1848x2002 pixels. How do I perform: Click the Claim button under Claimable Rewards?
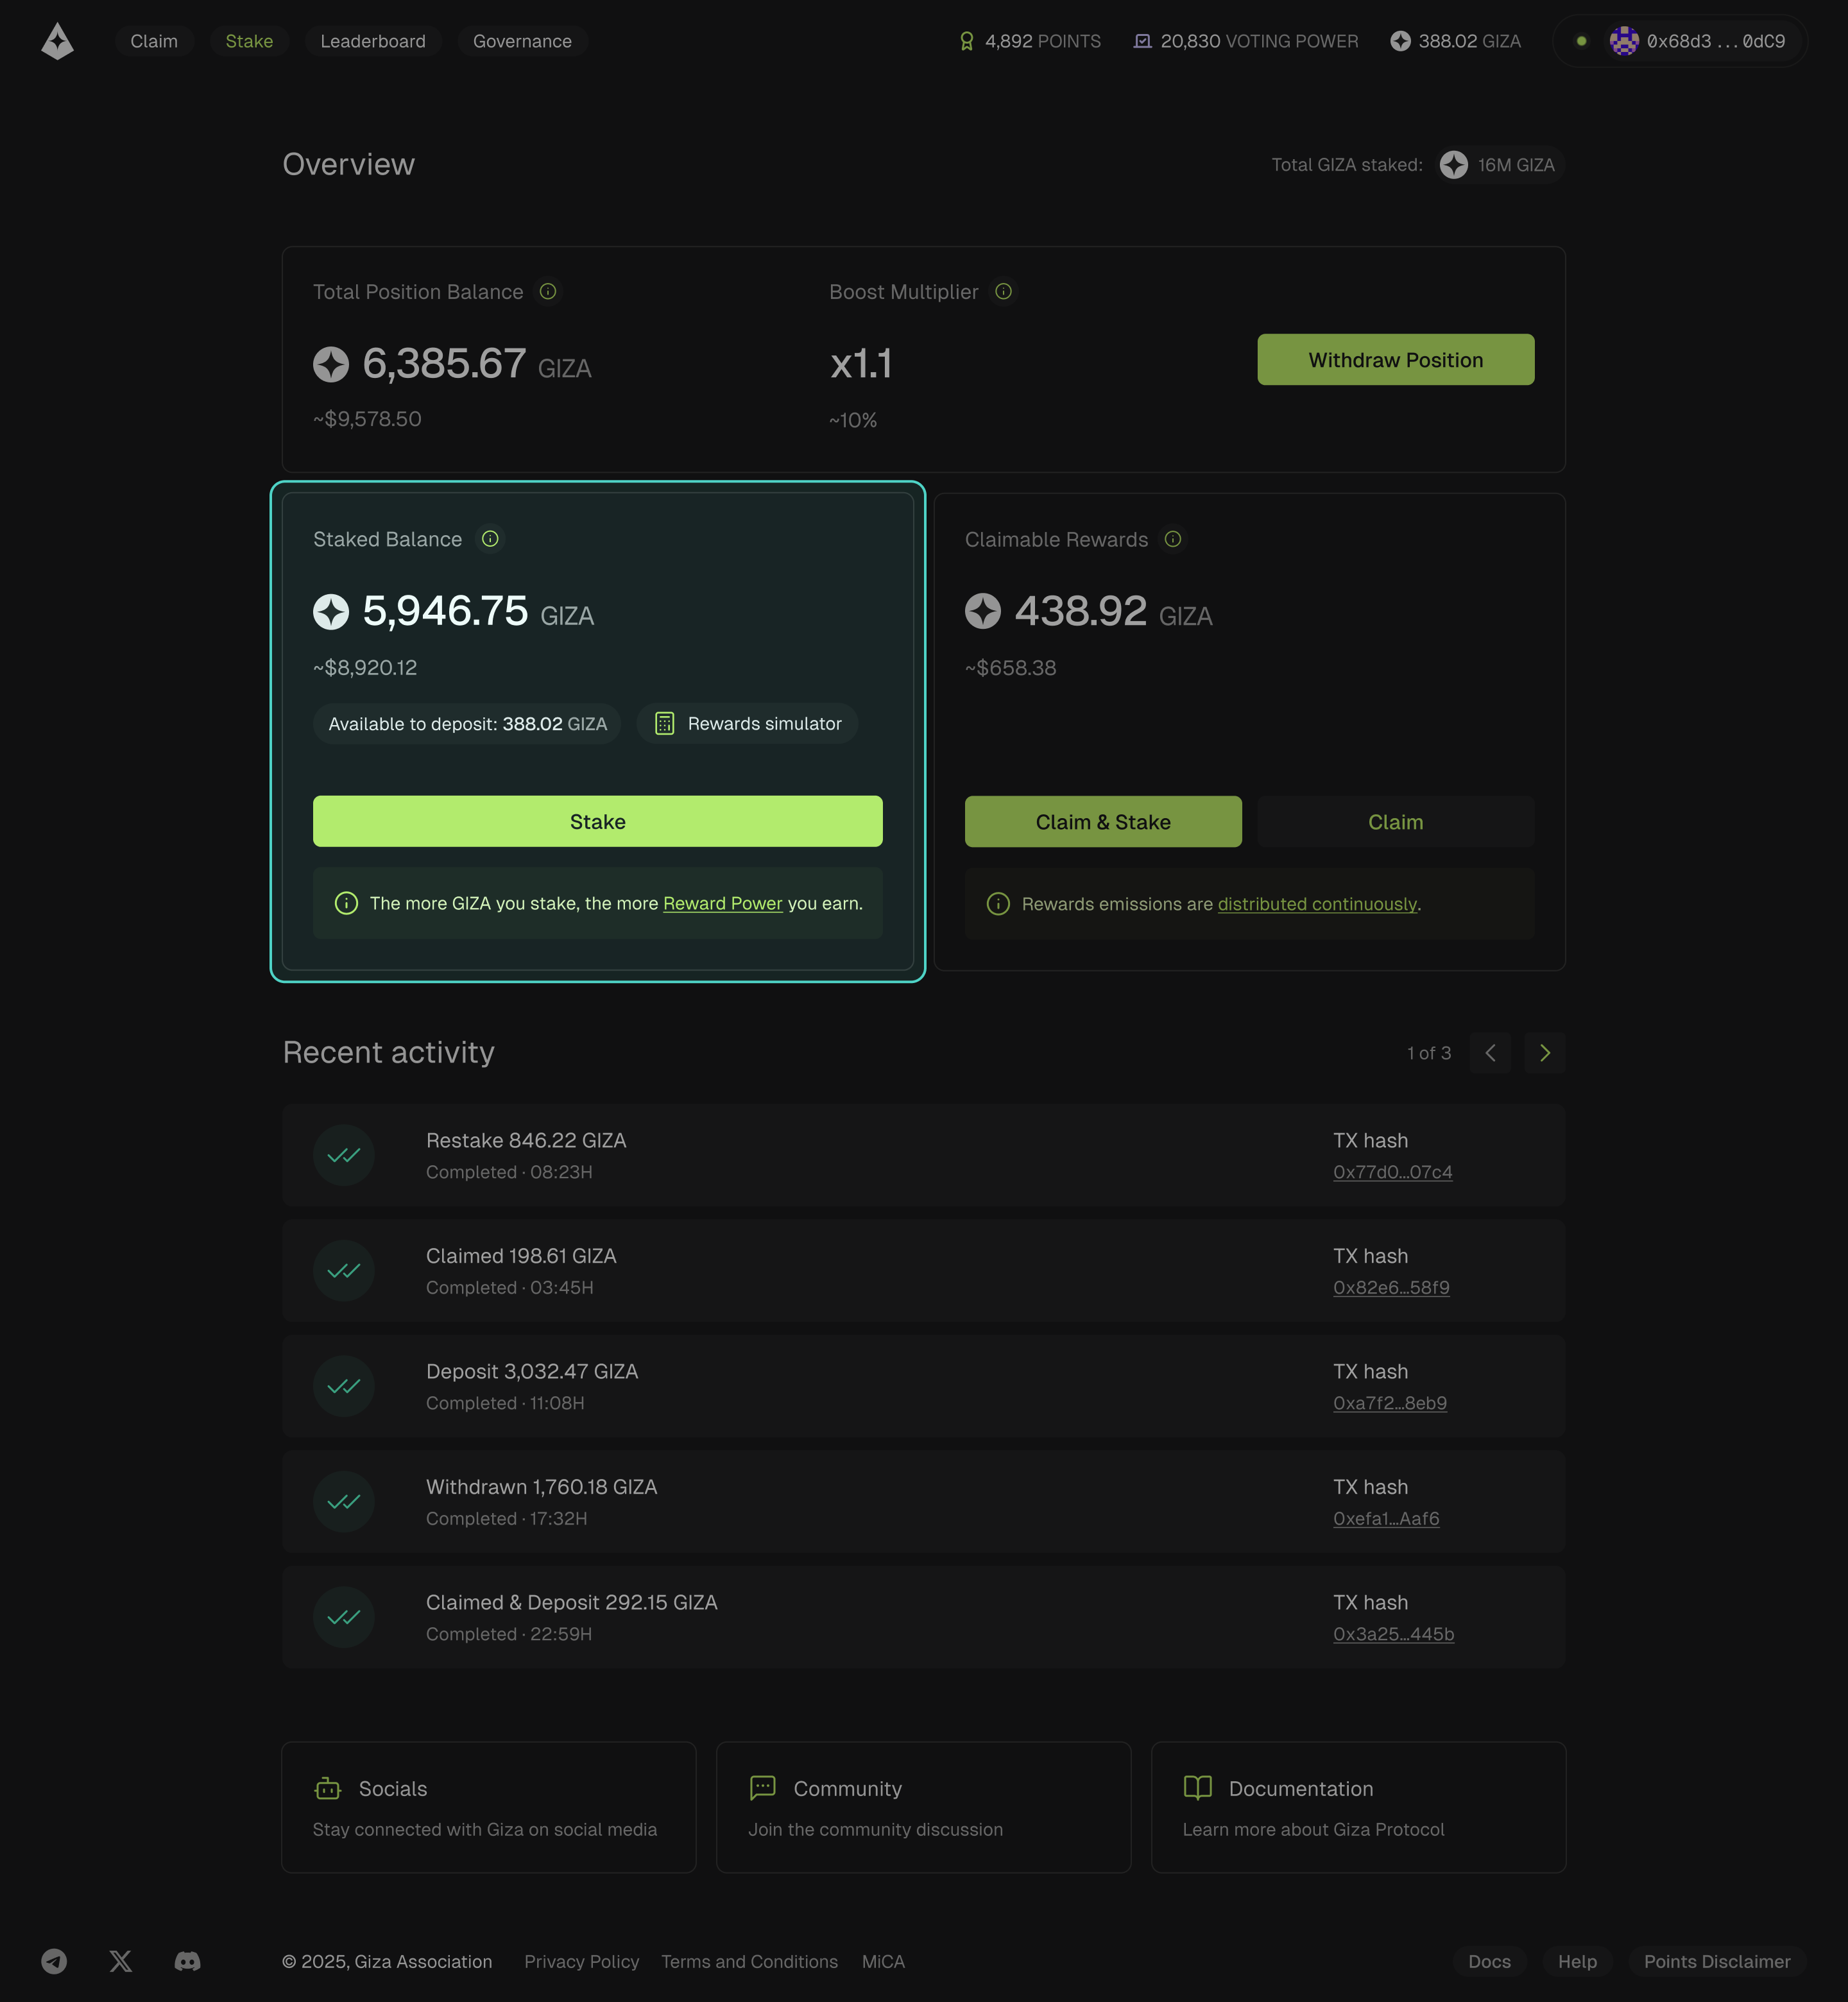(x=1395, y=821)
